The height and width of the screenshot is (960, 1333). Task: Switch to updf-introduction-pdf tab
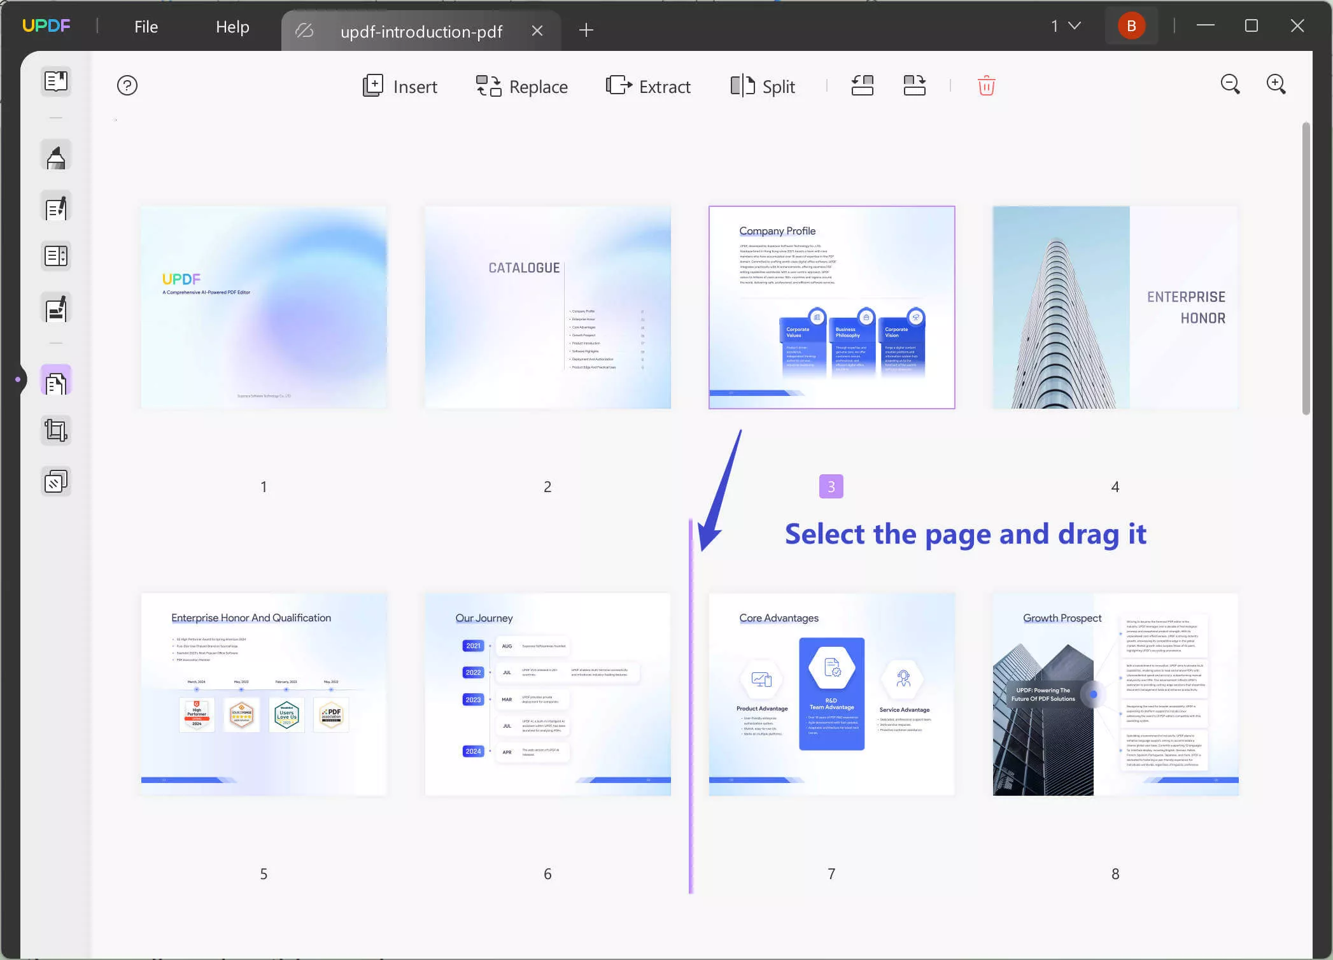point(421,31)
